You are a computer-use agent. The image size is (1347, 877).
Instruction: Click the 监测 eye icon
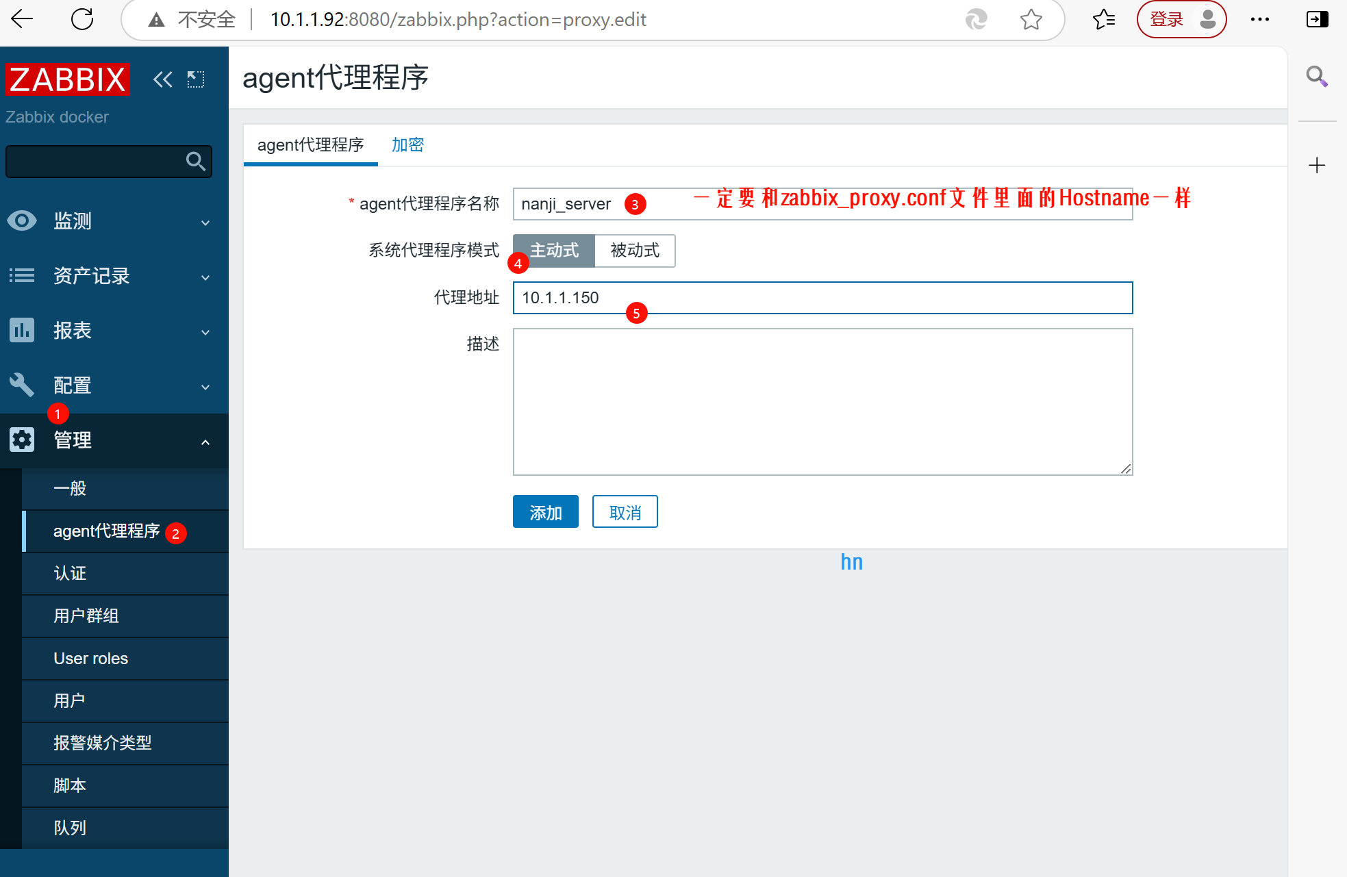click(22, 220)
